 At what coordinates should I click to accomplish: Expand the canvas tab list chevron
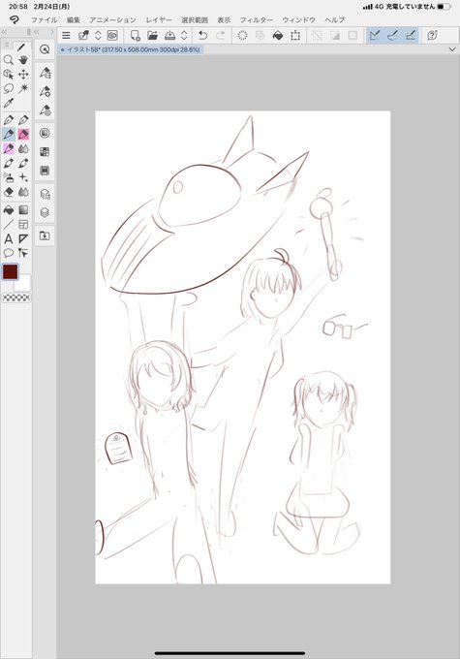pos(452,49)
